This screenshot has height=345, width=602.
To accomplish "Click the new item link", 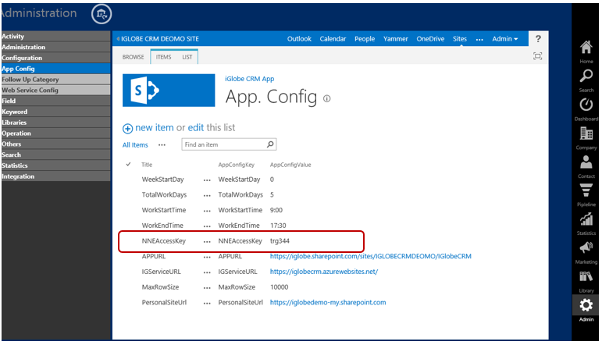I will click(x=155, y=127).
